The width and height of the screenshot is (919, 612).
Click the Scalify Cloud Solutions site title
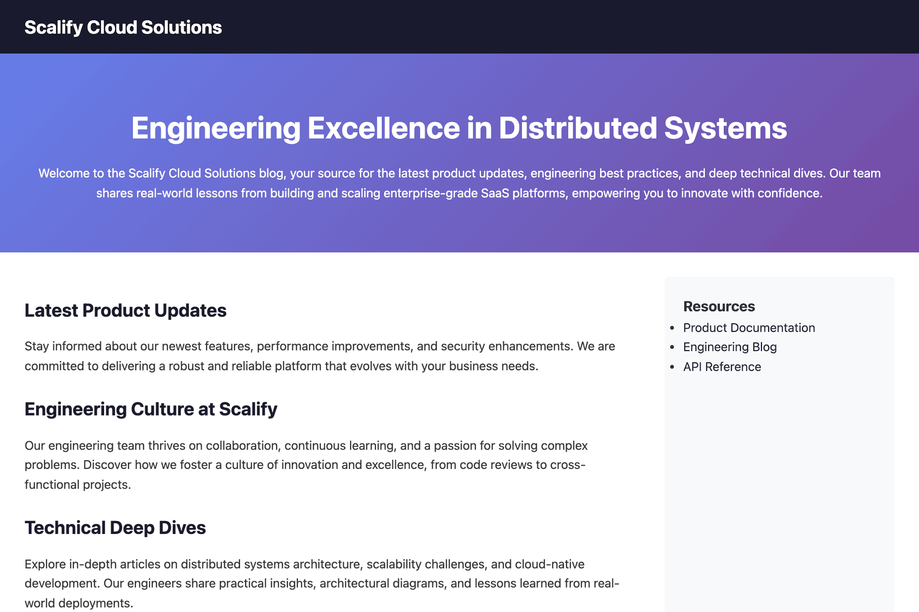coord(123,27)
